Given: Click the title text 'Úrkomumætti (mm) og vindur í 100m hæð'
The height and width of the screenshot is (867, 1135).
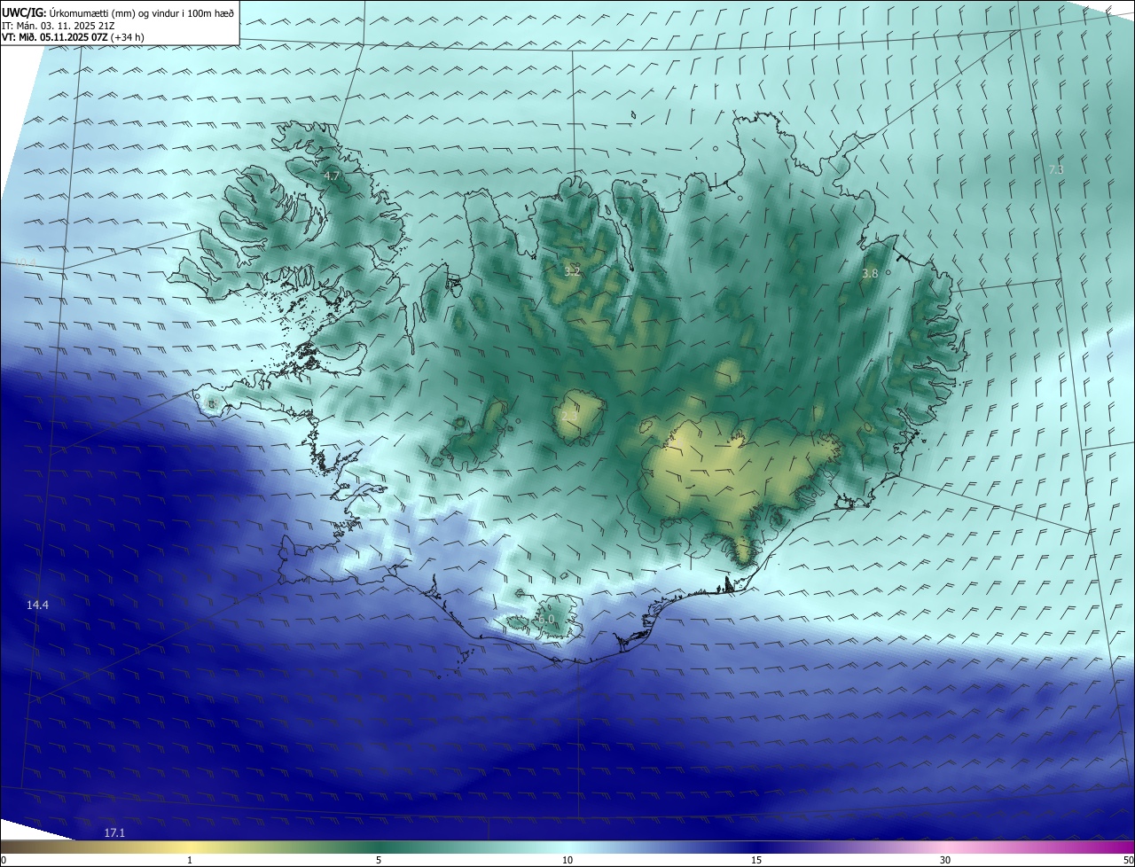Looking at the screenshot, I should click(142, 12).
